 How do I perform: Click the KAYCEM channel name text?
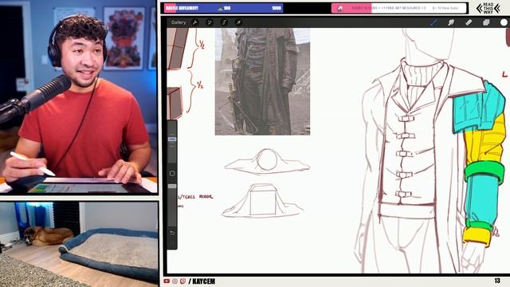(x=204, y=281)
